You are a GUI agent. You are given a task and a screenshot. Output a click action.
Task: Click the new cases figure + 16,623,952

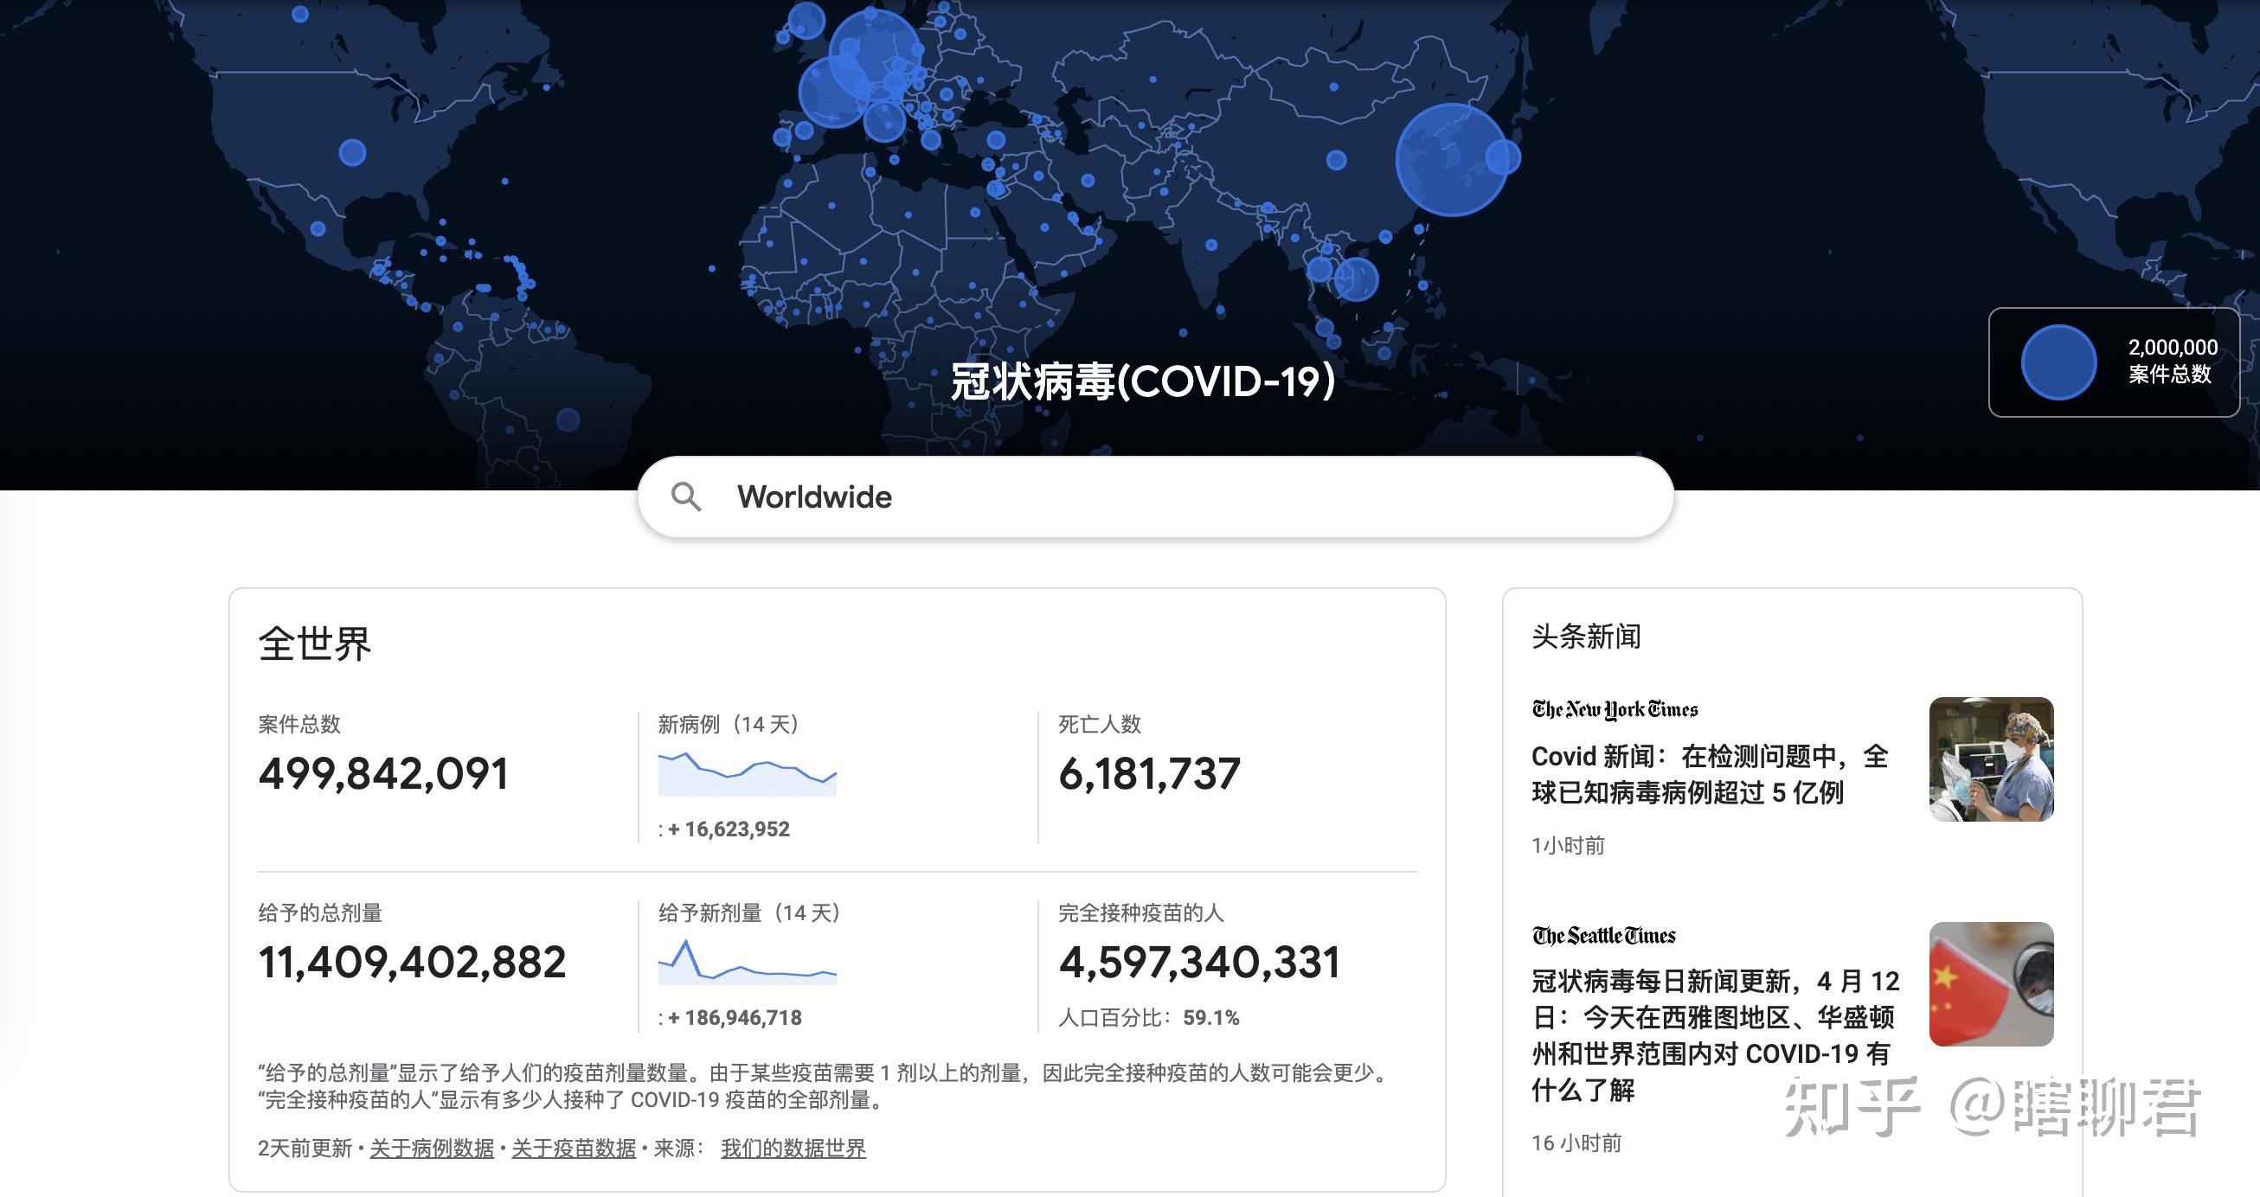[x=729, y=829]
